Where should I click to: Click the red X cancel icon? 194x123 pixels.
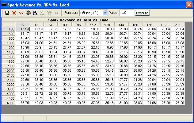coord(14,13)
